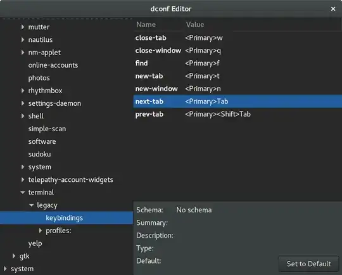Select the prev-tab key row

(x=237, y=114)
